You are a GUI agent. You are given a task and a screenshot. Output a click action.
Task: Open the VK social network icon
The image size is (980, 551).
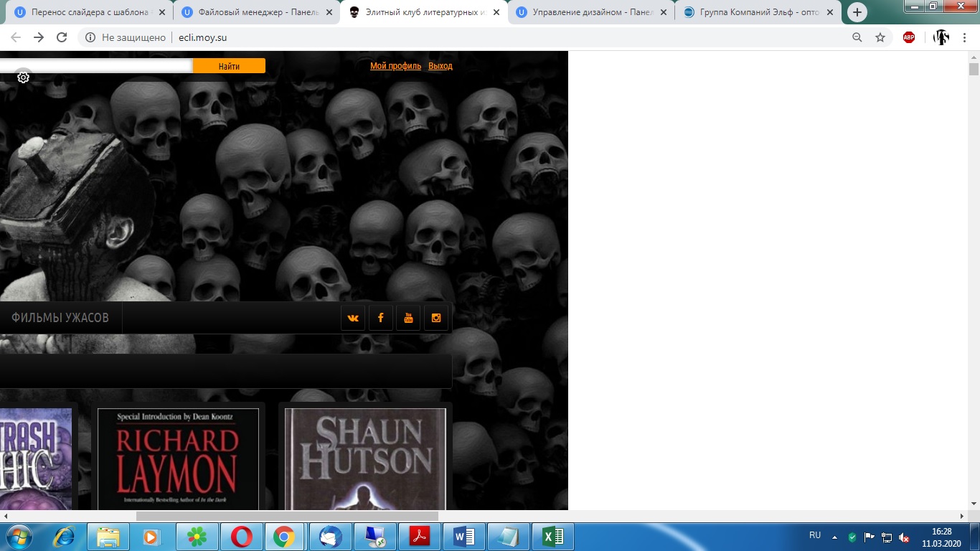353,318
